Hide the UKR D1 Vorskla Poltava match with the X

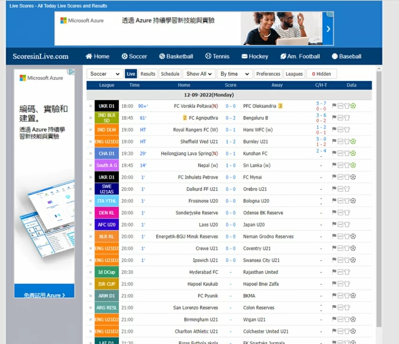(91, 106)
